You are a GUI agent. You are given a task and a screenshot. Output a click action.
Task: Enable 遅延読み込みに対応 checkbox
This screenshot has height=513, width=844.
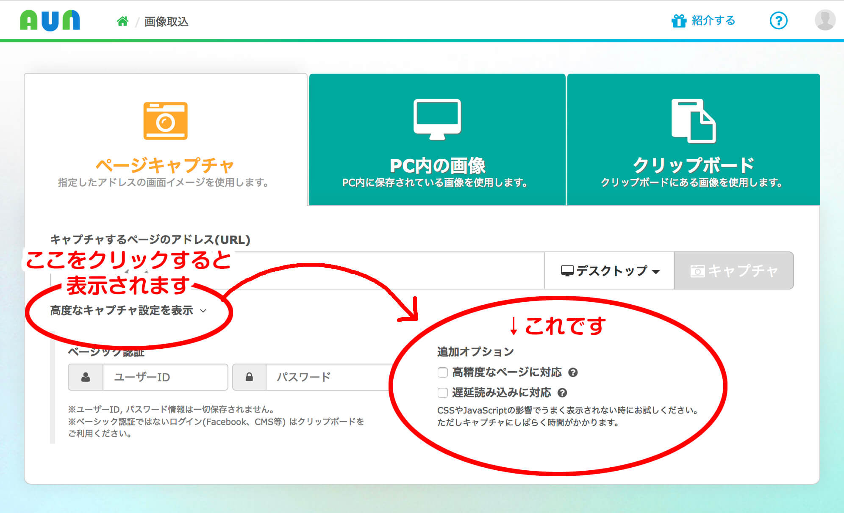(443, 393)
